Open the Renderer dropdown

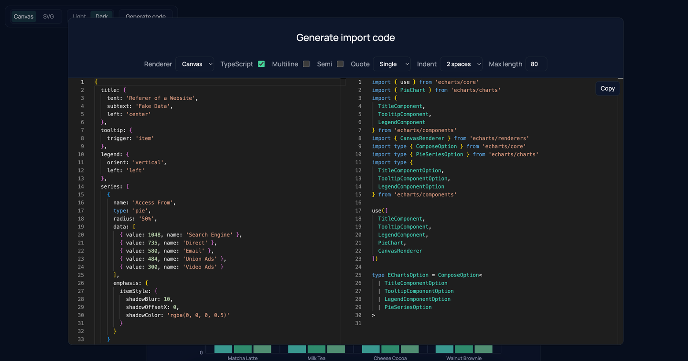[194, 64]
